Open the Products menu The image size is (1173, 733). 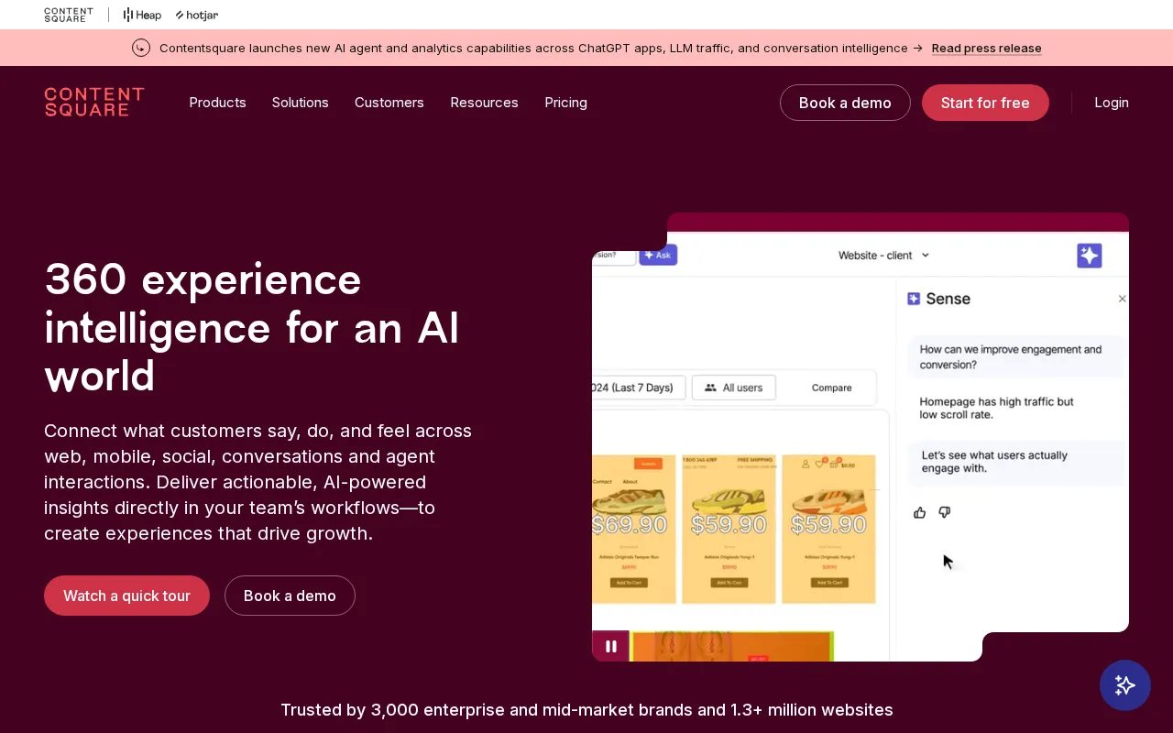(217, 103)
